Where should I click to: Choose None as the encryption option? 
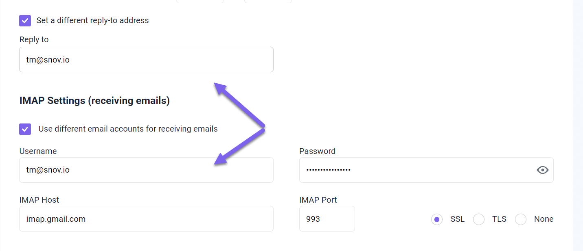(x=521, y=219)
